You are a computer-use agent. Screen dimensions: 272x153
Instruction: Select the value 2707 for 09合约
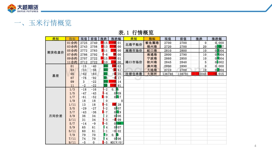pyautogui.click(x=84, y=58)
